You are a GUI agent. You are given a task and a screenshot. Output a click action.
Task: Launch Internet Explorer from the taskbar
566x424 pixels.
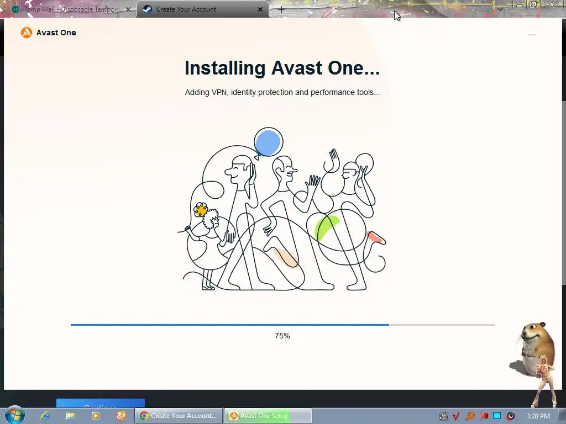pos(45,416)
